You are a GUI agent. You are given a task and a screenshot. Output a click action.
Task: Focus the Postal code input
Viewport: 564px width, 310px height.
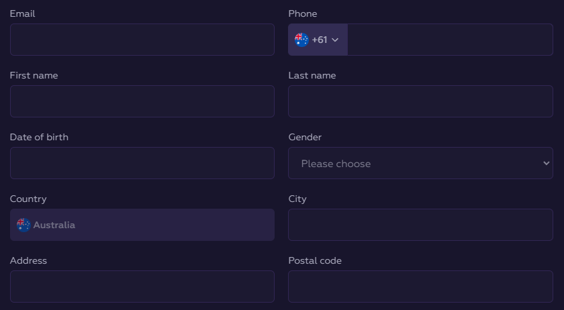click(420, 287)
